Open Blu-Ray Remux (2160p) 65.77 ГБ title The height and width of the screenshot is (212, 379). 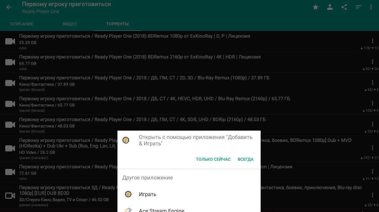point(154,99)
